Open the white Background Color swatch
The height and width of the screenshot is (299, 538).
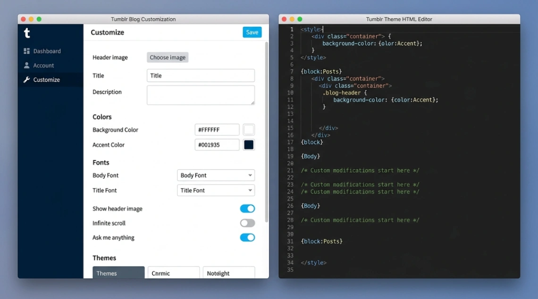coord(249,130)
